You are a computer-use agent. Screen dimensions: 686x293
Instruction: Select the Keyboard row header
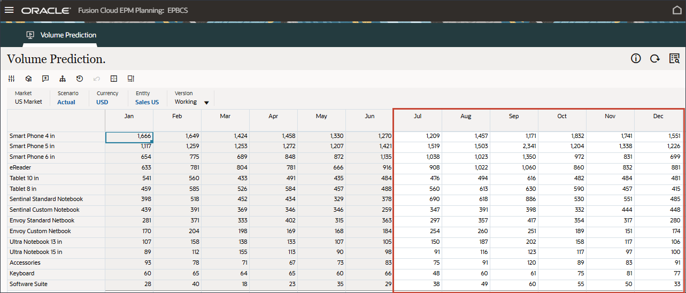pos(56,273)
